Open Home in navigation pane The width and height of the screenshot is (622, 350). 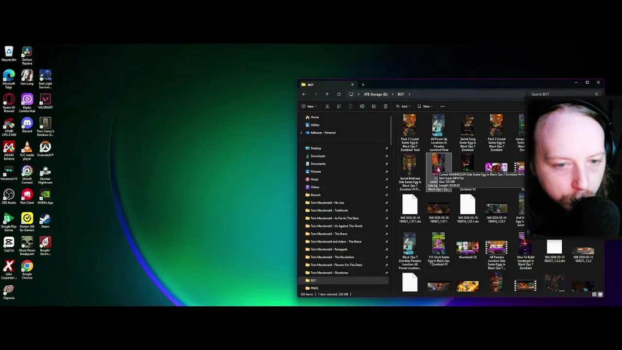pyautogui.click(x=314, y=117)
